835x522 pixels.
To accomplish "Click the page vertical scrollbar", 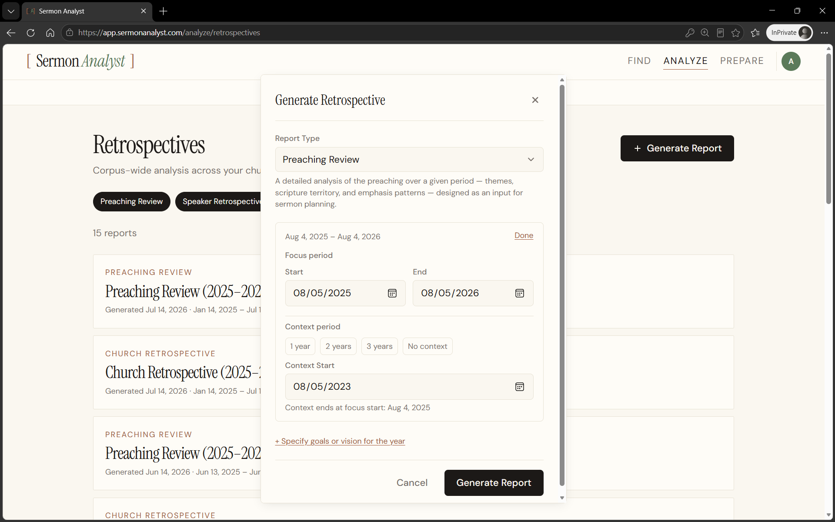I will pyautogui.click(x=828, y=128).
